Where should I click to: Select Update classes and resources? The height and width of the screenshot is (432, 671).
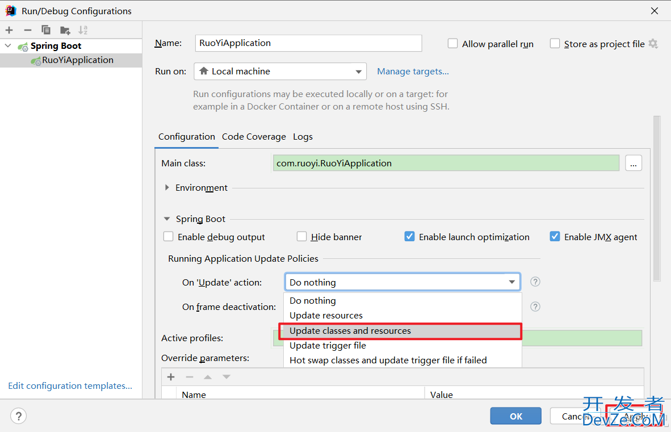(x=402, y=330)
